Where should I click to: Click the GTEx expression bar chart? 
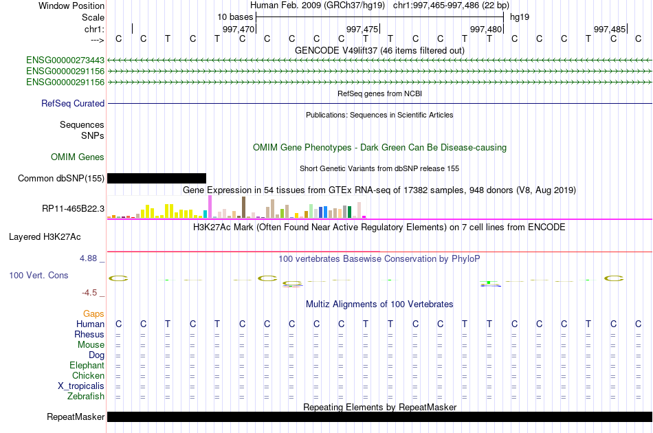click(236, 207)
